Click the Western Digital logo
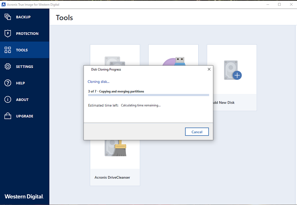The width and height of the screenshot is (297, 205). pos(24,196)
